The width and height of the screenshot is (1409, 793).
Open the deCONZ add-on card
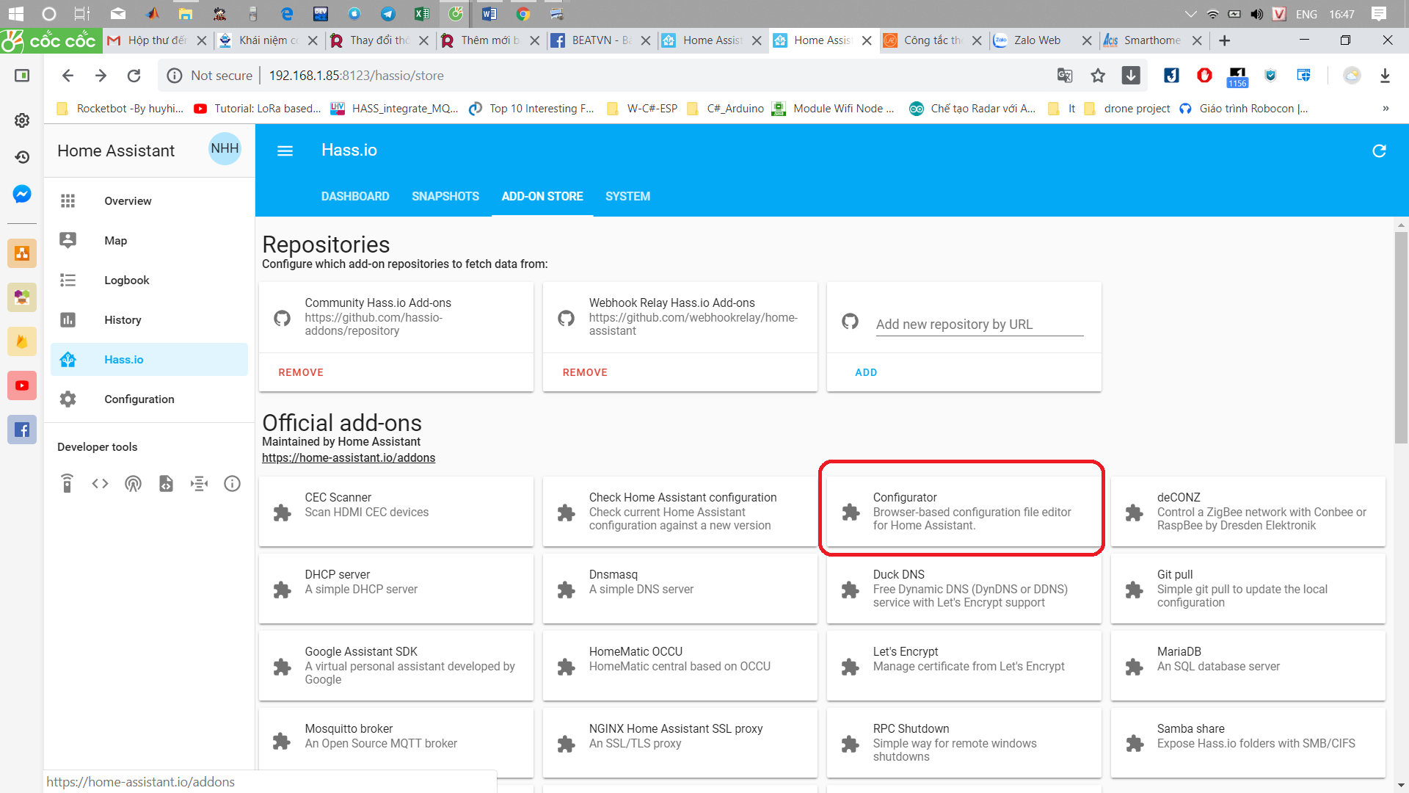coord(1248,511)
